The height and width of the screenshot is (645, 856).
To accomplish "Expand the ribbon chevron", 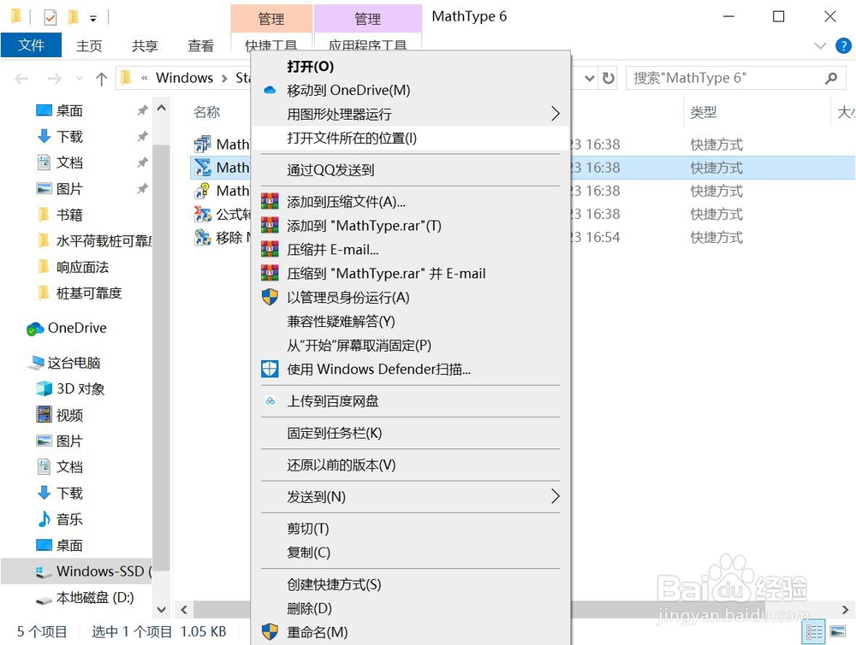I will coord(820,46).
